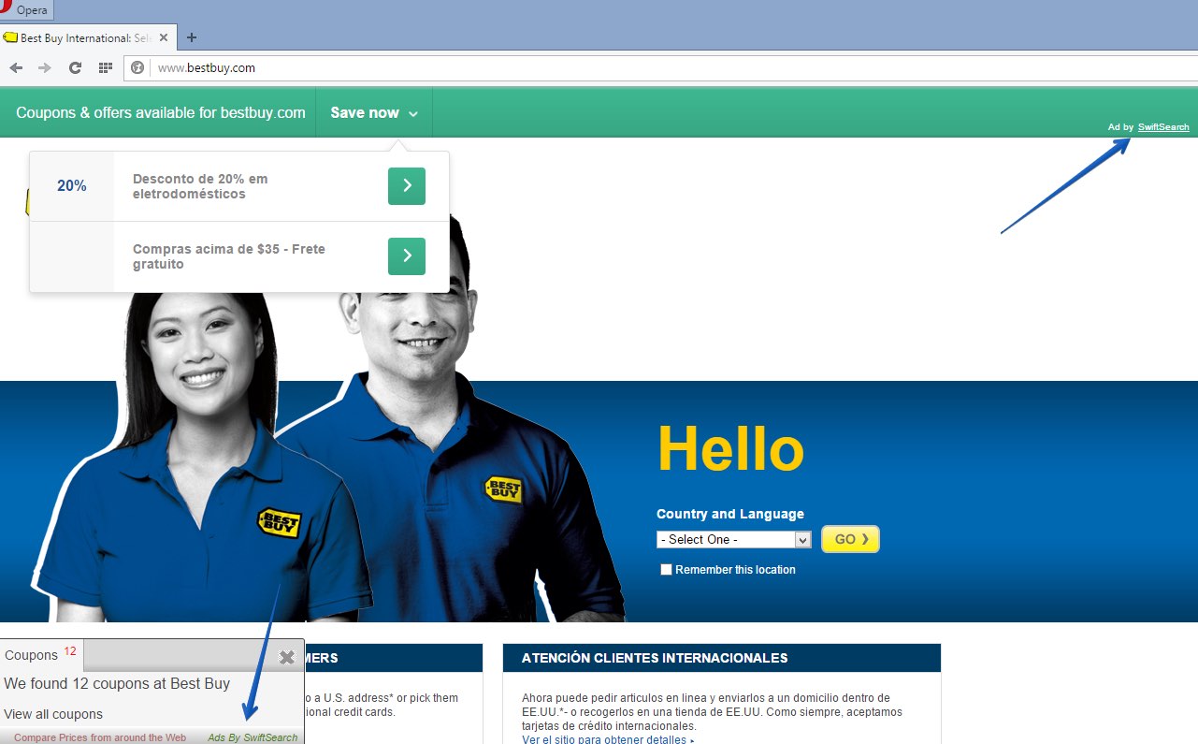Click the browser forward arrow
The image size is (1198, 744).
[x=45, y=67]
